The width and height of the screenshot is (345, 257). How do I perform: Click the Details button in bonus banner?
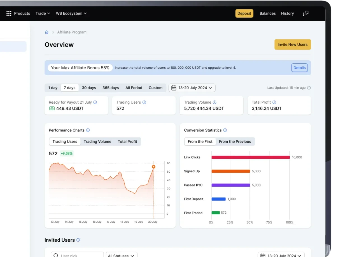pos(299,68)
